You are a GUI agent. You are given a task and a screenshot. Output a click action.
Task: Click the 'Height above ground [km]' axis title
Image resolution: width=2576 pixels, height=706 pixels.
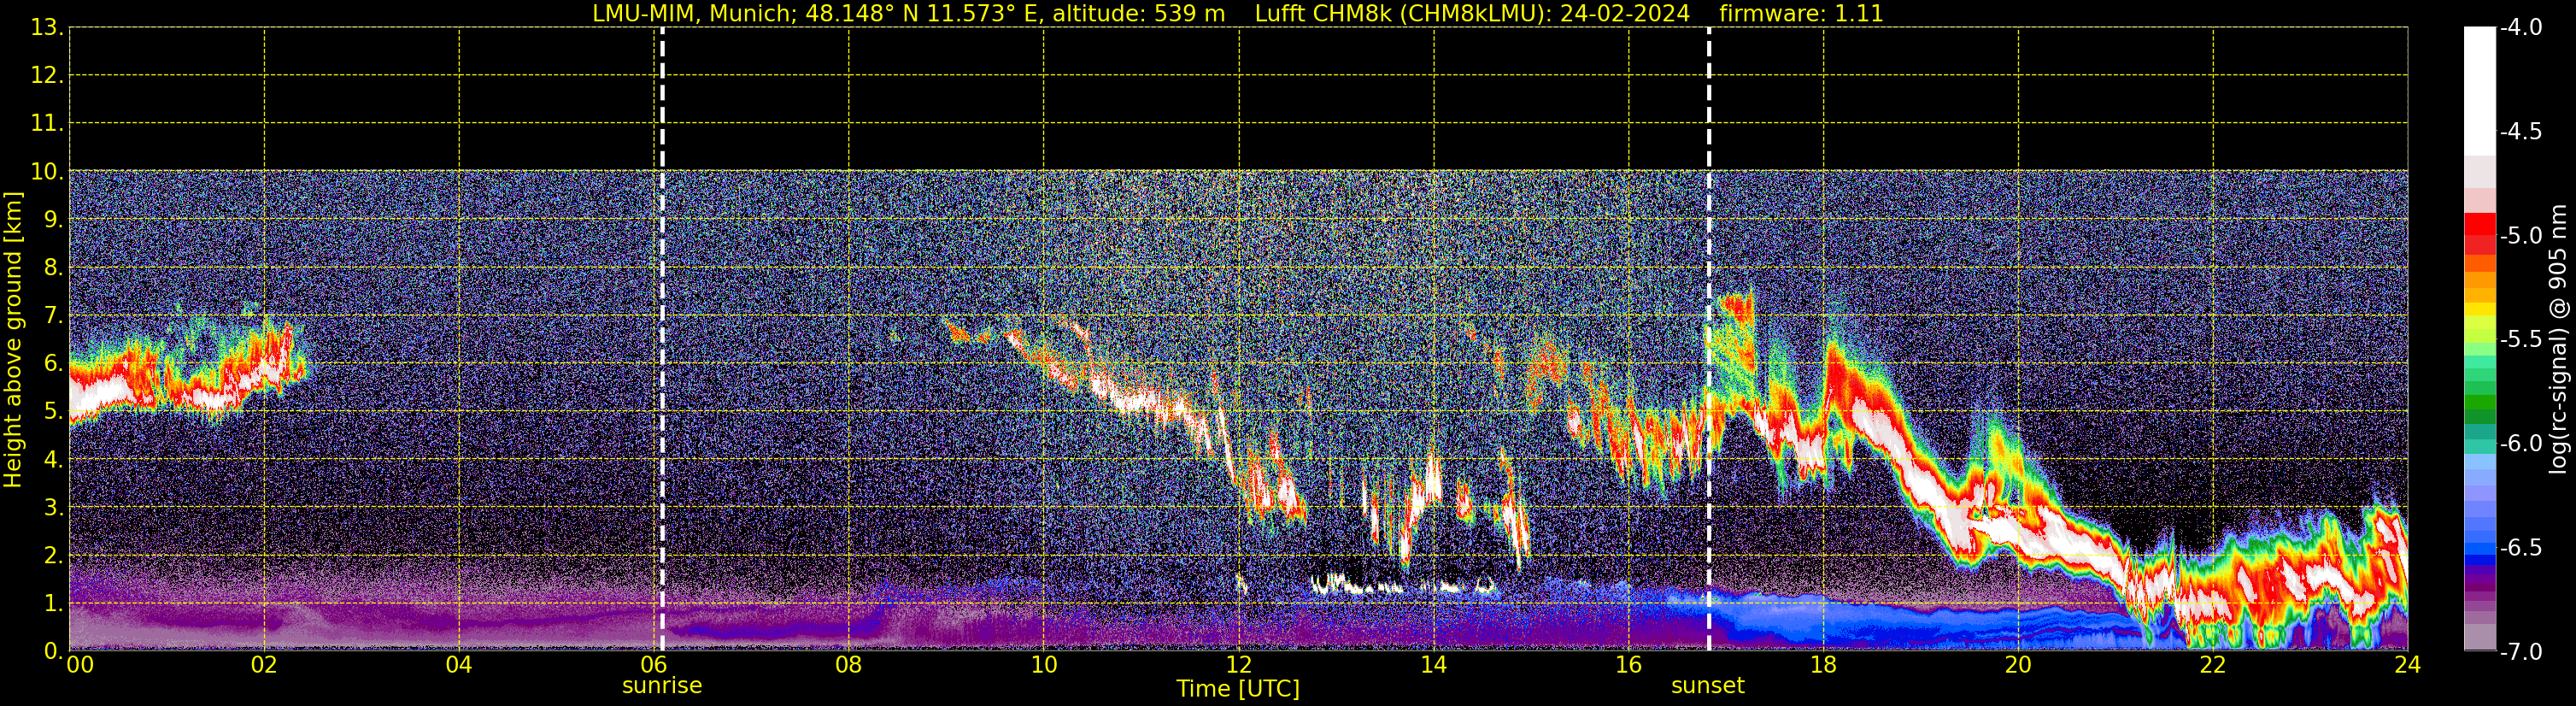click(x=13, y=340)
